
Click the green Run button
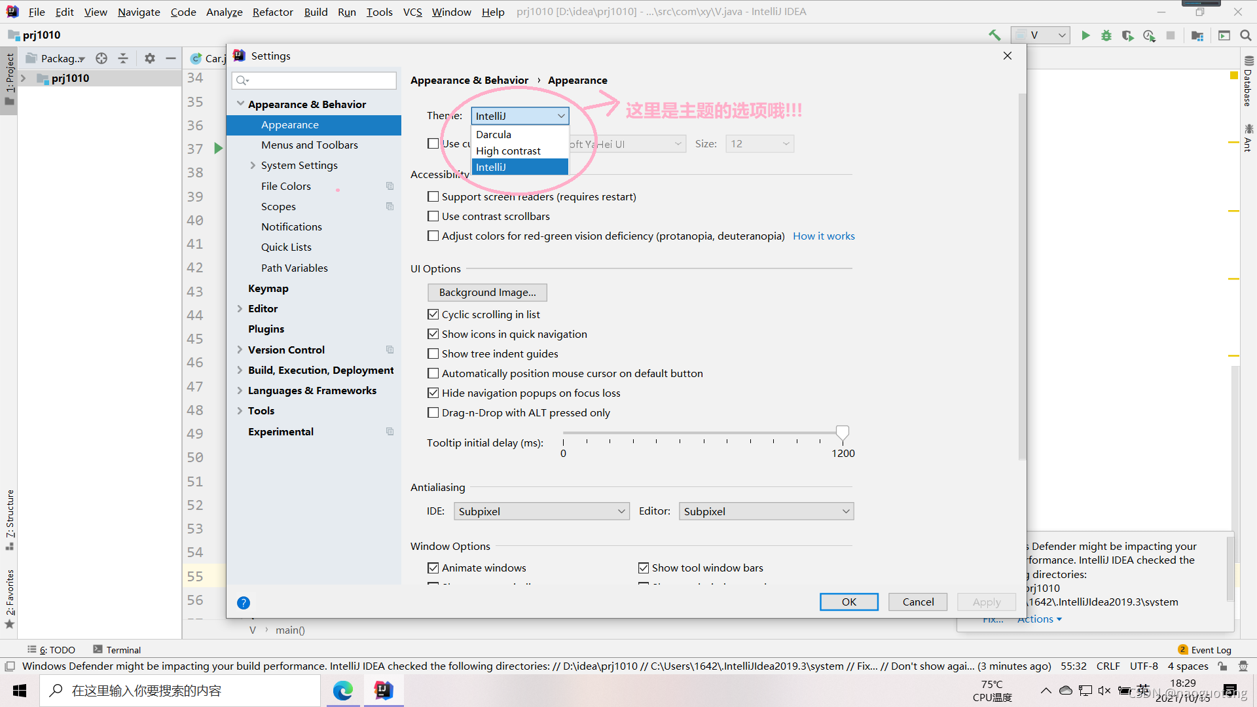pos(1085,35)
